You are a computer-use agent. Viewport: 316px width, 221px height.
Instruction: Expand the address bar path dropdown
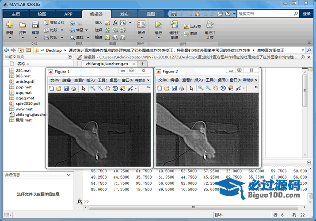(303, 50)
